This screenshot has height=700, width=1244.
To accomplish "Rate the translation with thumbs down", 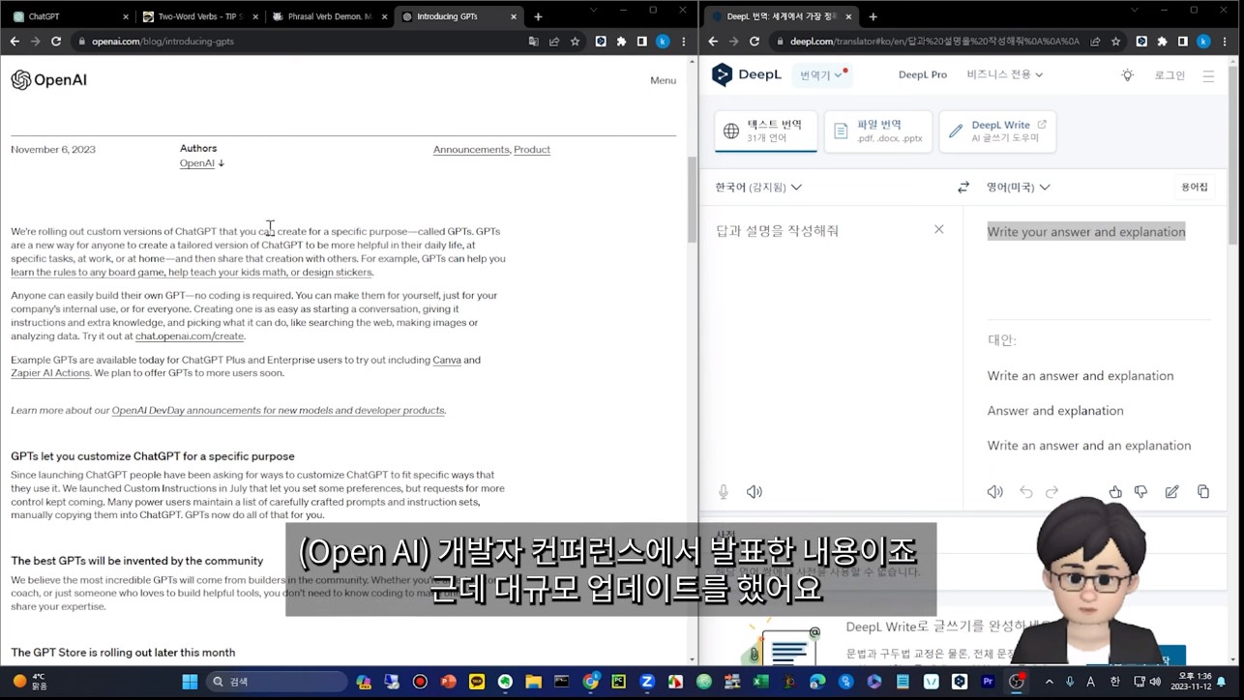I will 1141,492.
